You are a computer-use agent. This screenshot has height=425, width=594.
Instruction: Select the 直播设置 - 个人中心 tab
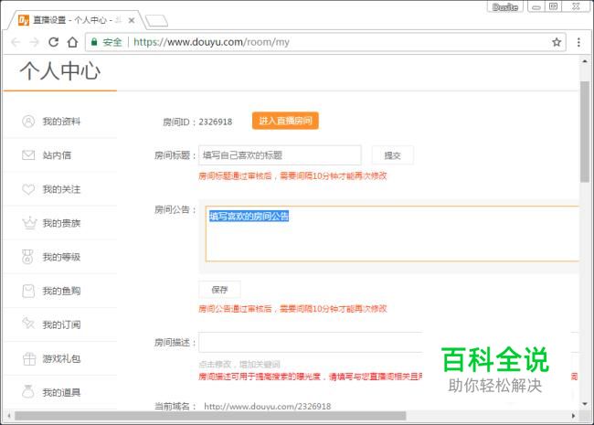coord(76,20)
